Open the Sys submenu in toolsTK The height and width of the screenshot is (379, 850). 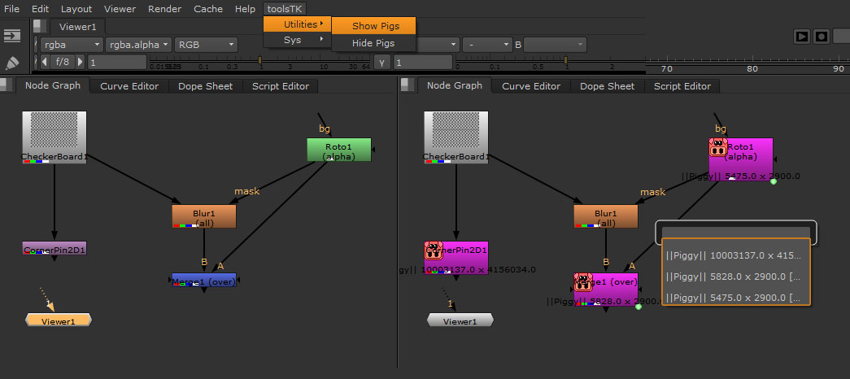point(298,40)
